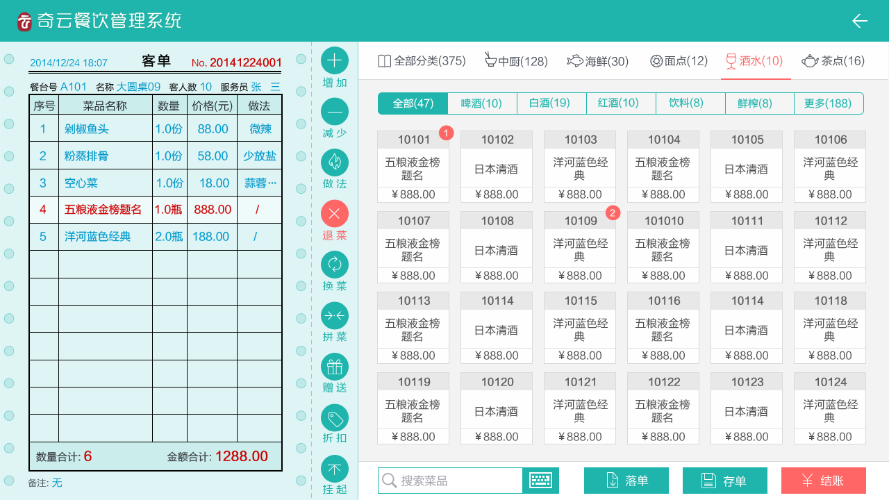
Task: Click the 奇云 logo icon
Action: [x=25, y=22]
